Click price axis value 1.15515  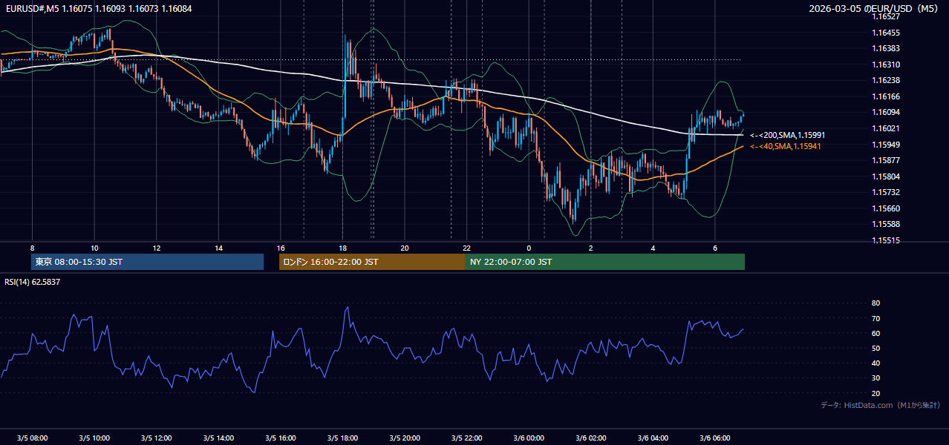(885, 240)
